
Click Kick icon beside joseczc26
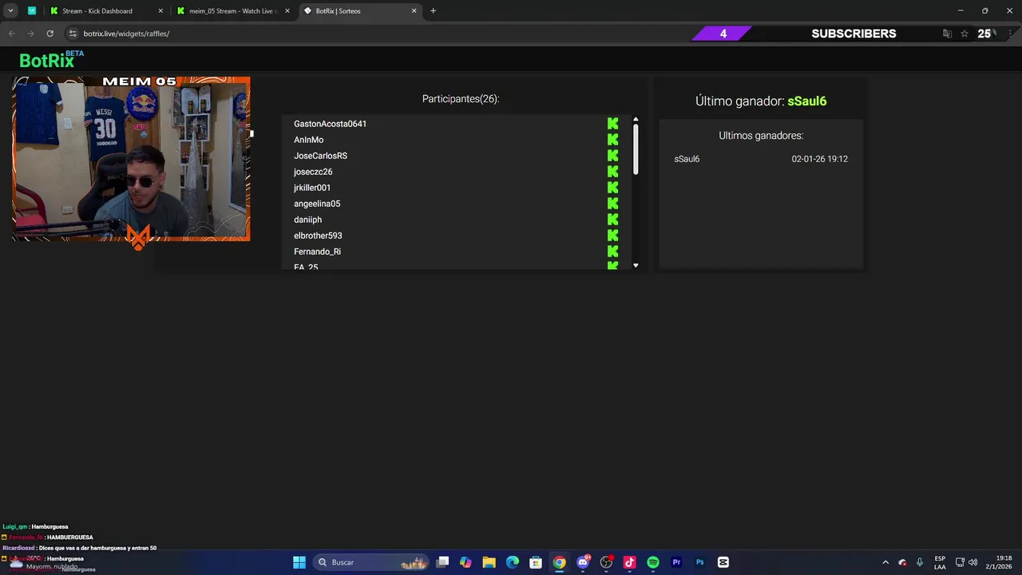point(612,172)
